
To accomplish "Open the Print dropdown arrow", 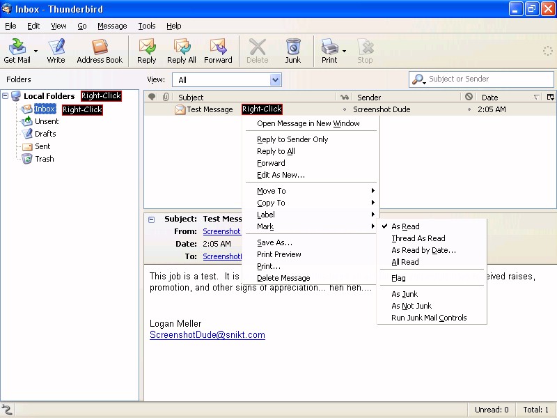I will pos(344,51).
